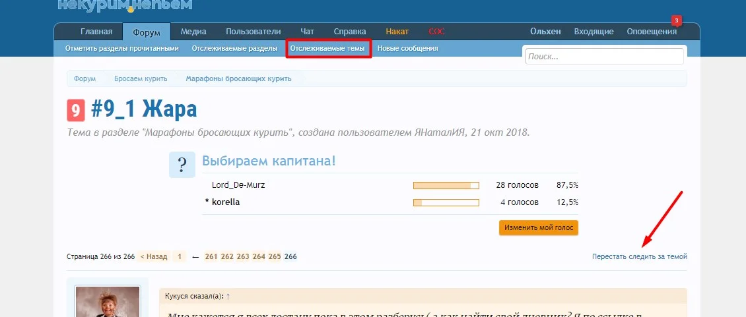The height and width of the screenshot is (317, 746).
Task: Click the Назад pagination button
Action: (x=153, y=256)
